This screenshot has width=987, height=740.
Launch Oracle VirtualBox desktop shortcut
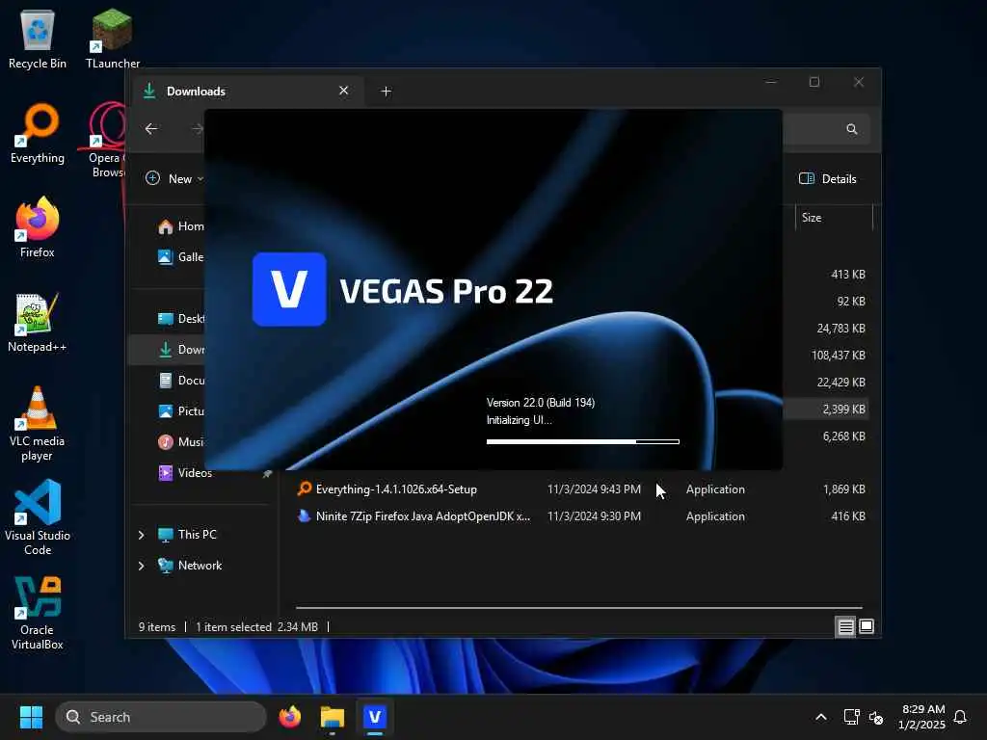tap(38, 612)
